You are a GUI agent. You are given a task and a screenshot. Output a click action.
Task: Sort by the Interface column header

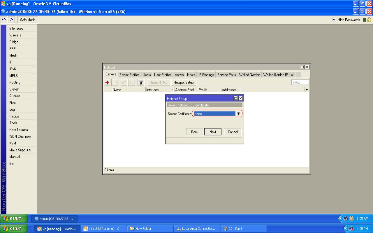160,90
